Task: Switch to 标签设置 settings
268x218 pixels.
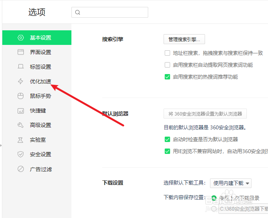Action: pos(37,67)
